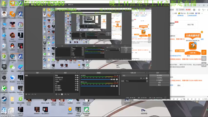Click 前往下载 button on Douyu page
Image resolution: width=208 pixels, height=117 pixels.
pos(191,25)
